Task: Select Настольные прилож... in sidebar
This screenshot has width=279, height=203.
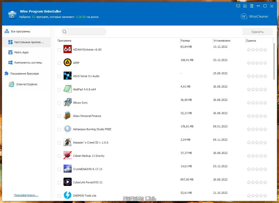Action: coord(26,42)
